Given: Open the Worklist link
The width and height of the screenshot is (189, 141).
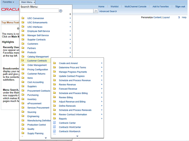Looking at the screenshot, I should (x=114, y=6).
